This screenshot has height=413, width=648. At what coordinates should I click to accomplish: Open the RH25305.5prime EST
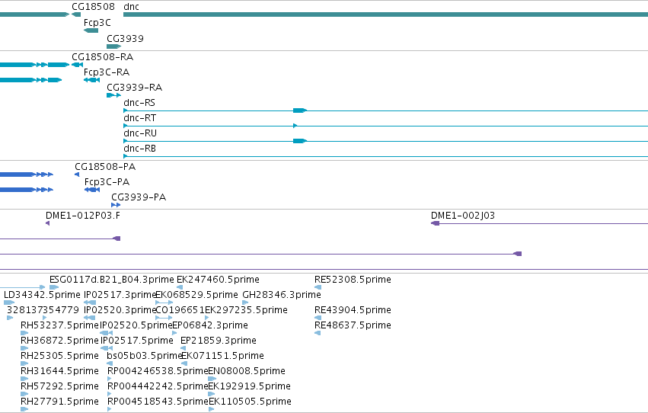pos(24,363)
